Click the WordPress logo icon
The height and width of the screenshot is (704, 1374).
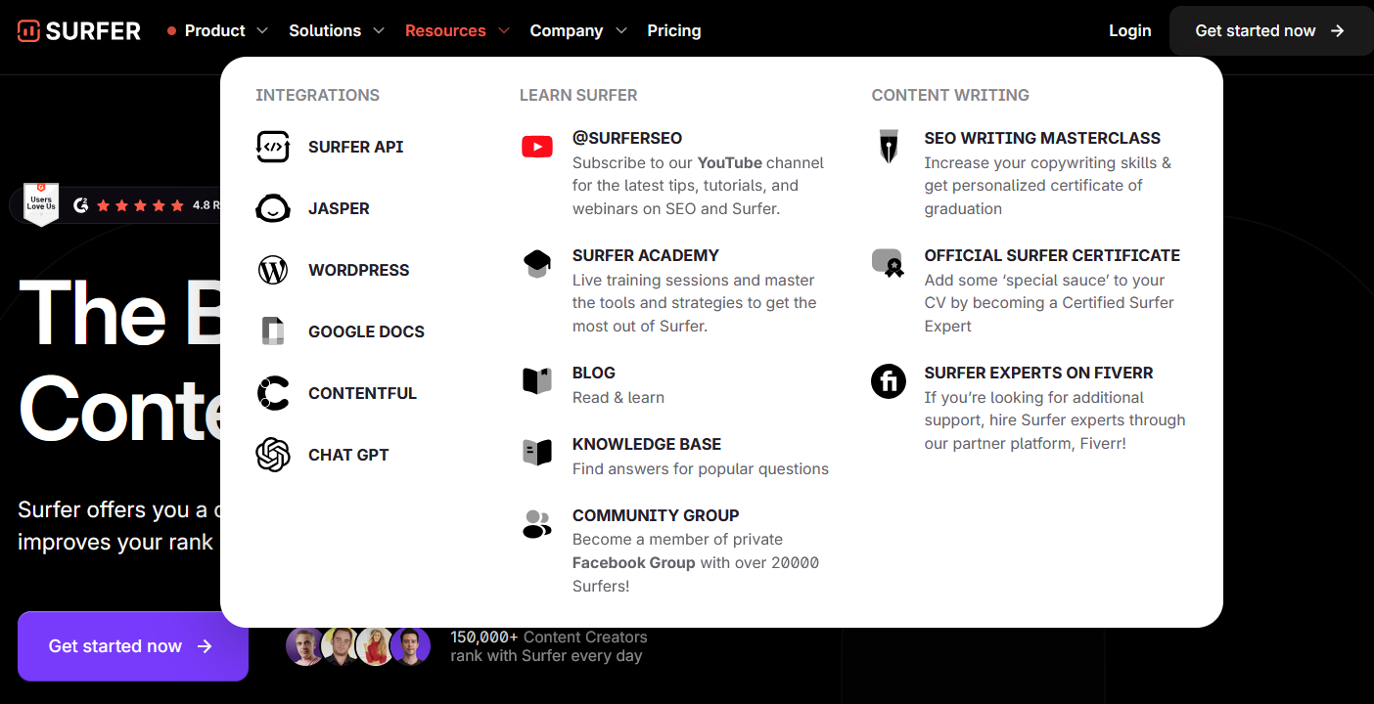click(x=273, y=270)
